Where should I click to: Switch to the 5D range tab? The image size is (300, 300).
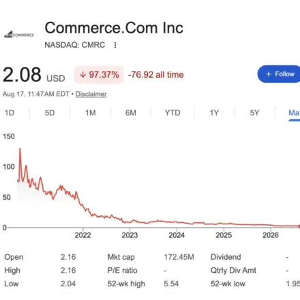coord(50,112)
